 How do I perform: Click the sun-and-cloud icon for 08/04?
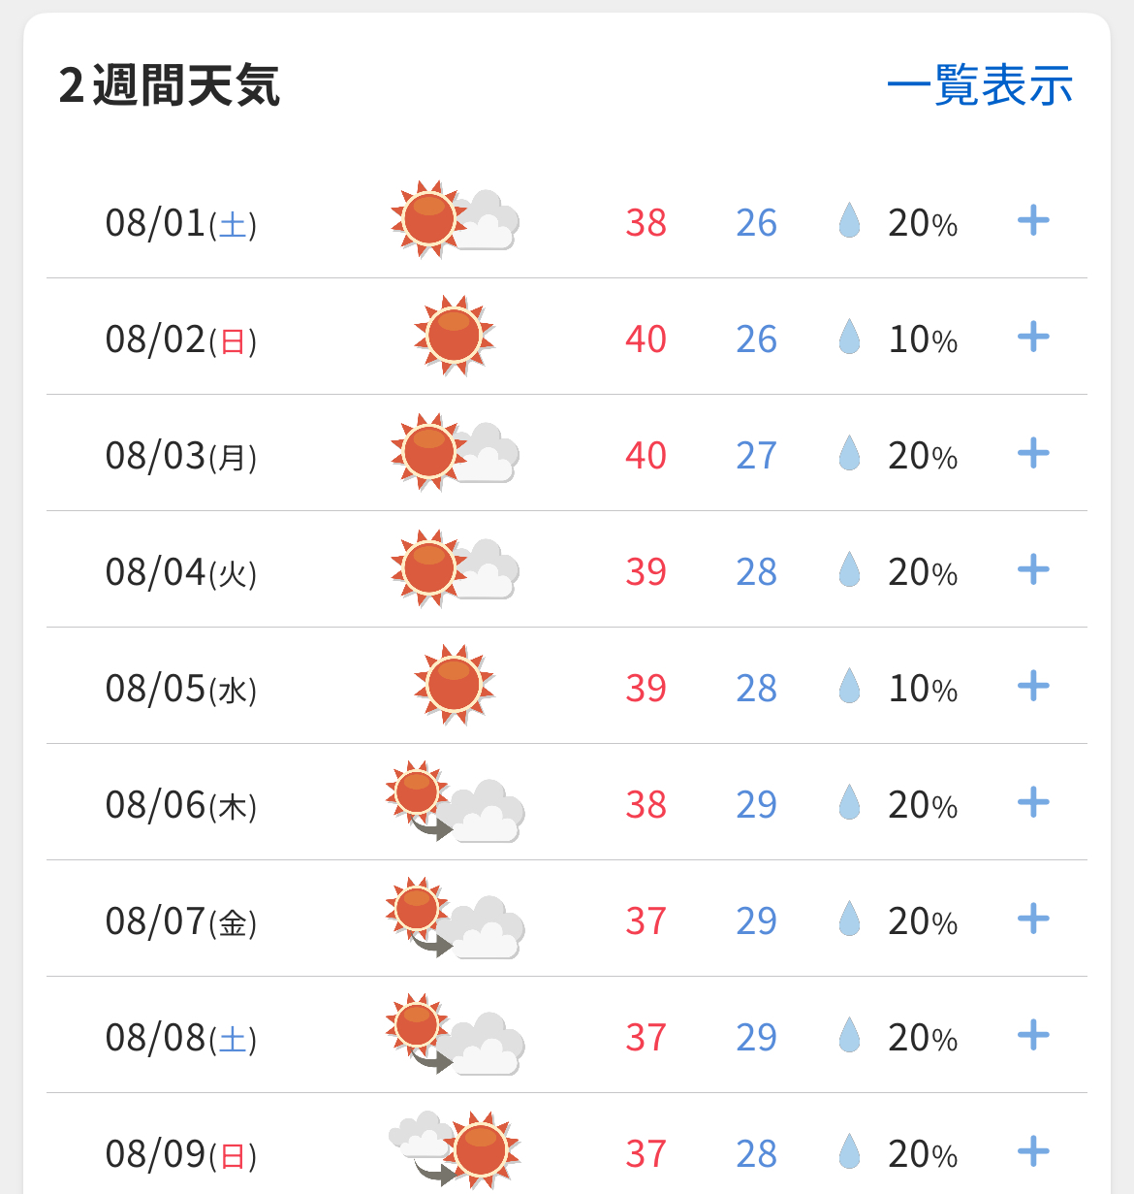pyautogui.click(x=455, y=568)
